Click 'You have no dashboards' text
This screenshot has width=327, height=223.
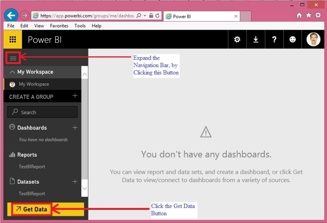[43, 140]
